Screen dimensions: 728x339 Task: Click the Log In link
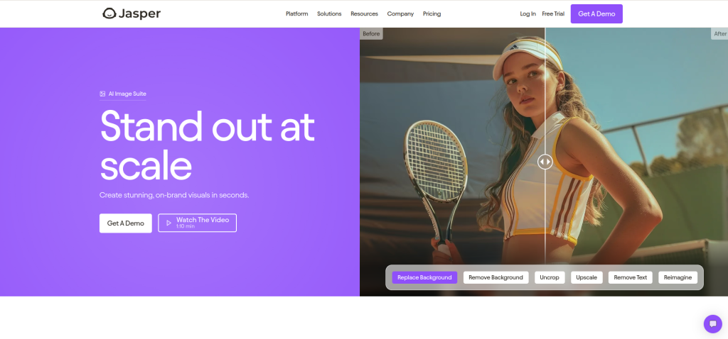528,14
